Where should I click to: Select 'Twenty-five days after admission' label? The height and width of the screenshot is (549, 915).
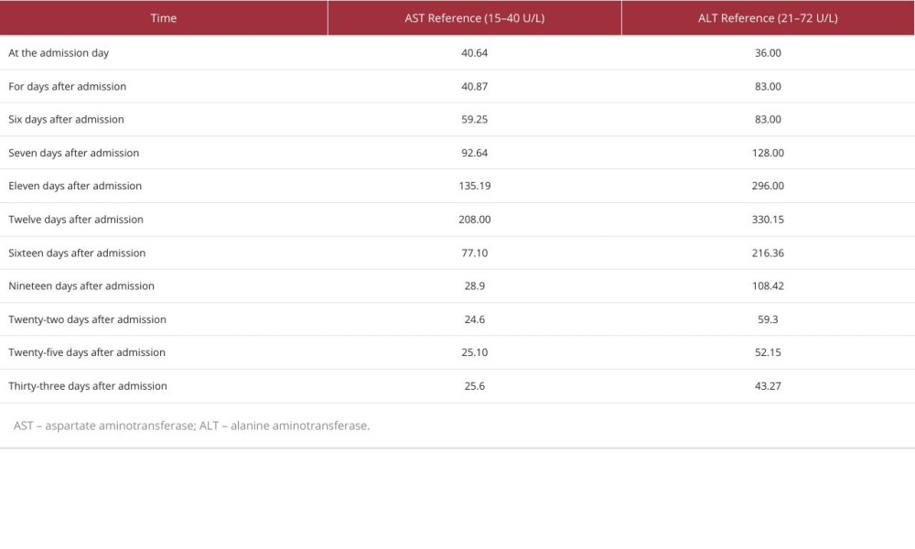[87, 352]
